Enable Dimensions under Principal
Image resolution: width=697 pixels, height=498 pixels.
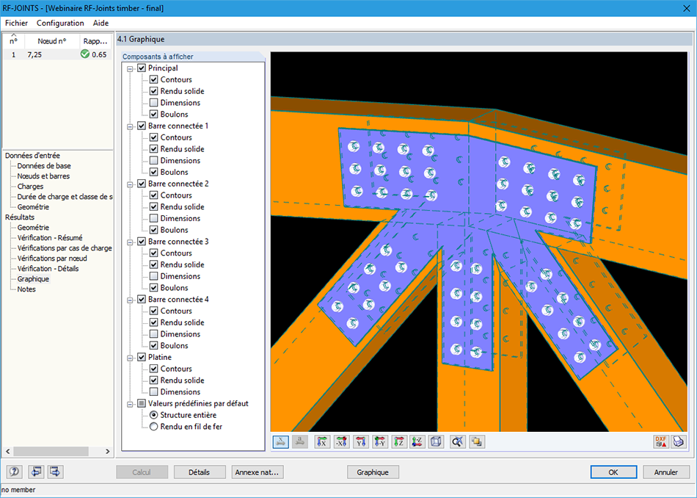(154, 103)
